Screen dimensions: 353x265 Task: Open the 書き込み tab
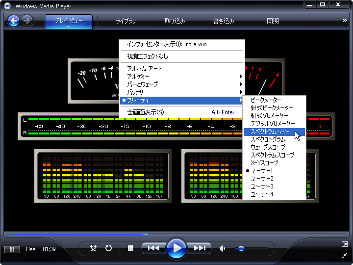click(x=224, y=21)
